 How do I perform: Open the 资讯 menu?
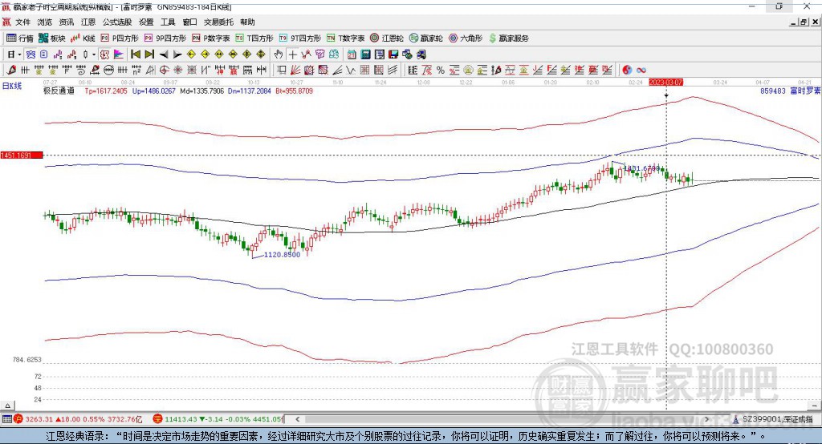point(66,22)
